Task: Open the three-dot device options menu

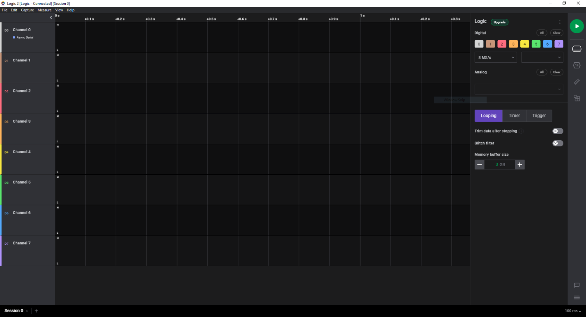Action: point(560,22)
